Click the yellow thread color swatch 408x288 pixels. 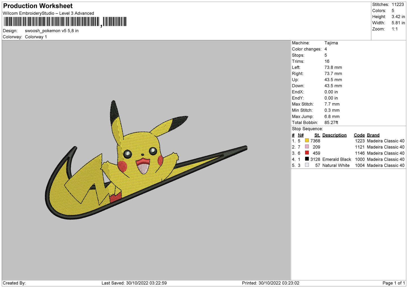(x=307, y=140)
